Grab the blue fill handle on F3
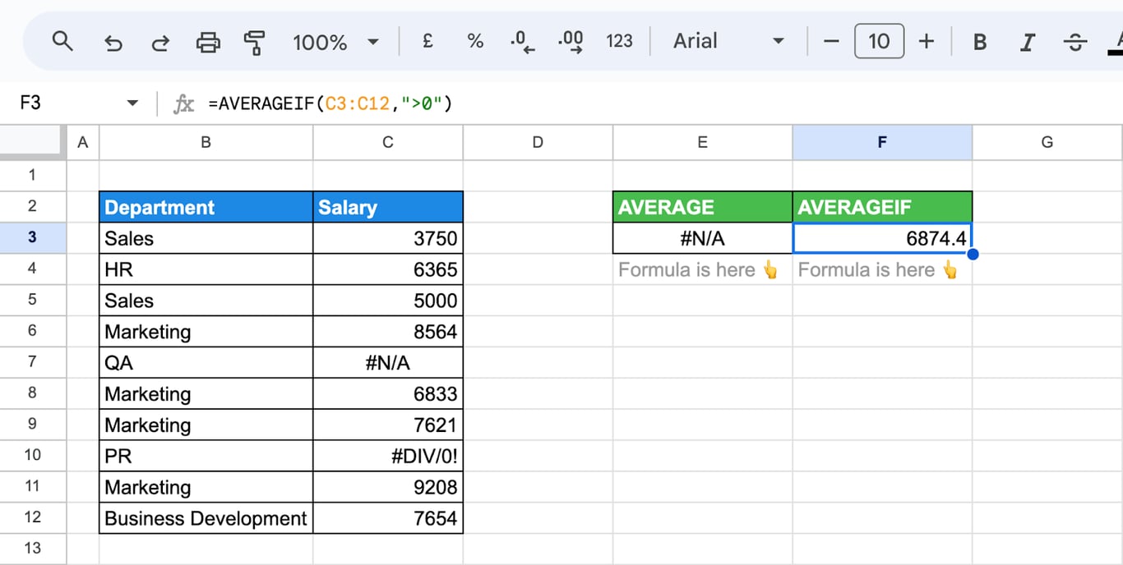1123x565 pixels. click(973, 254)
